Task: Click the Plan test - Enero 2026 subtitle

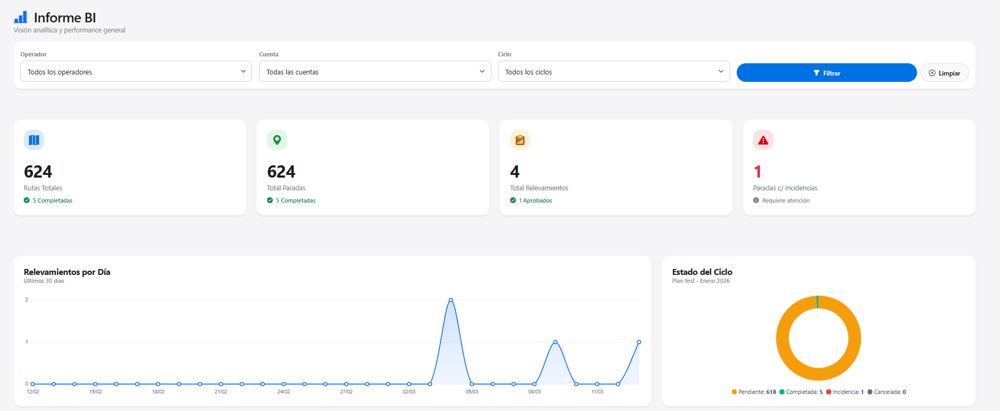Action: click(x=701, y=281)
